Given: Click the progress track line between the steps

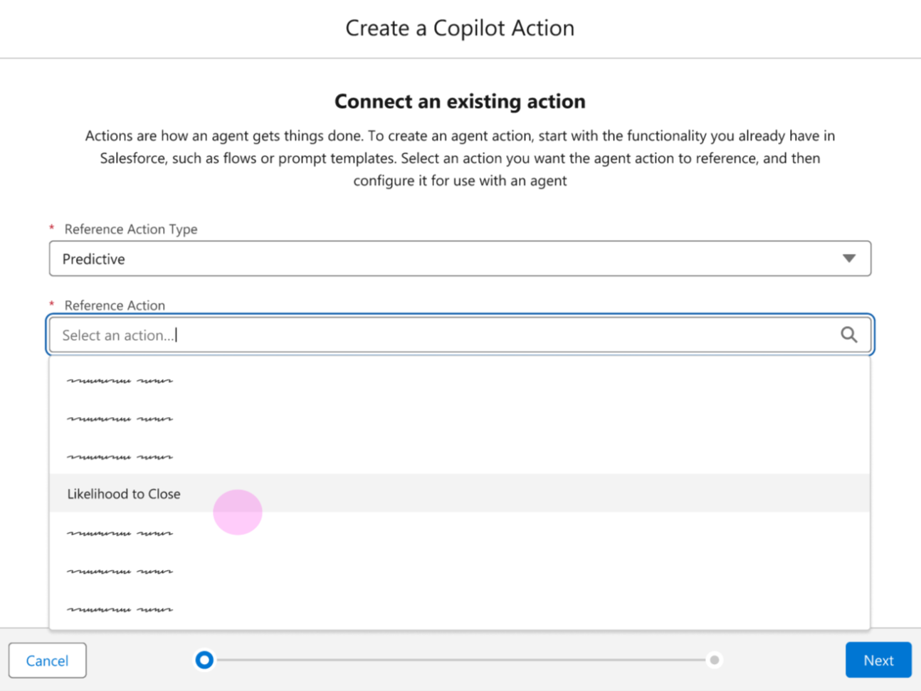Looking at the screenshot, I should click(x=459, y=660).
